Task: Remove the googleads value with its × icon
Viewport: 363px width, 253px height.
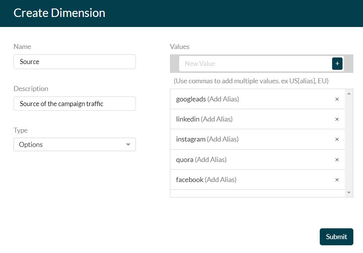Action: coord(337,99)
